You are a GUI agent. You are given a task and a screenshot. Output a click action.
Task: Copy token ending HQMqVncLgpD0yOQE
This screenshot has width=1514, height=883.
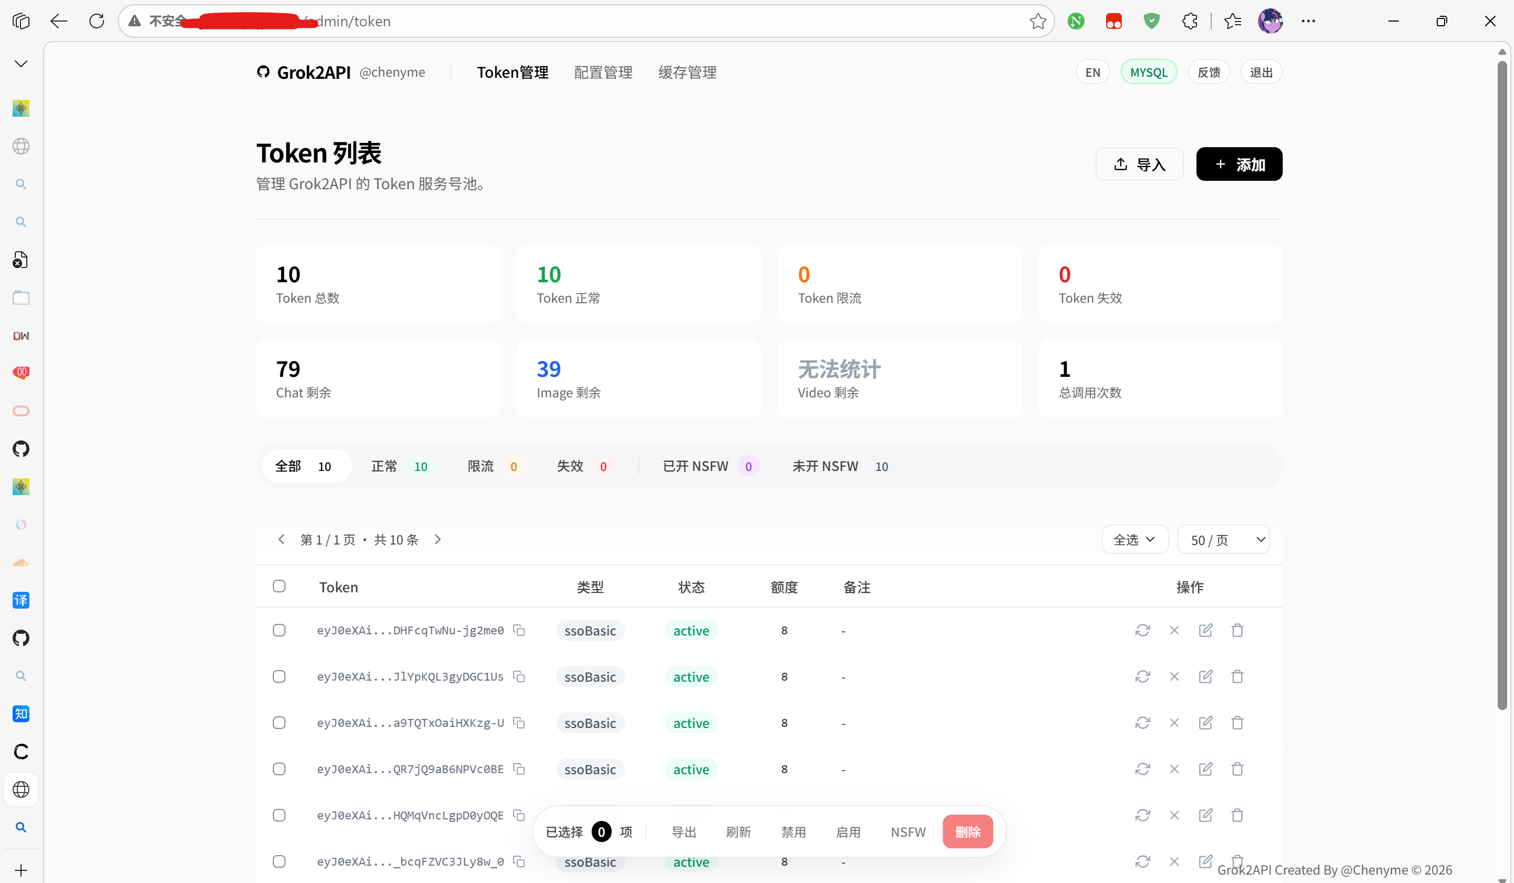tap(519, 815)
